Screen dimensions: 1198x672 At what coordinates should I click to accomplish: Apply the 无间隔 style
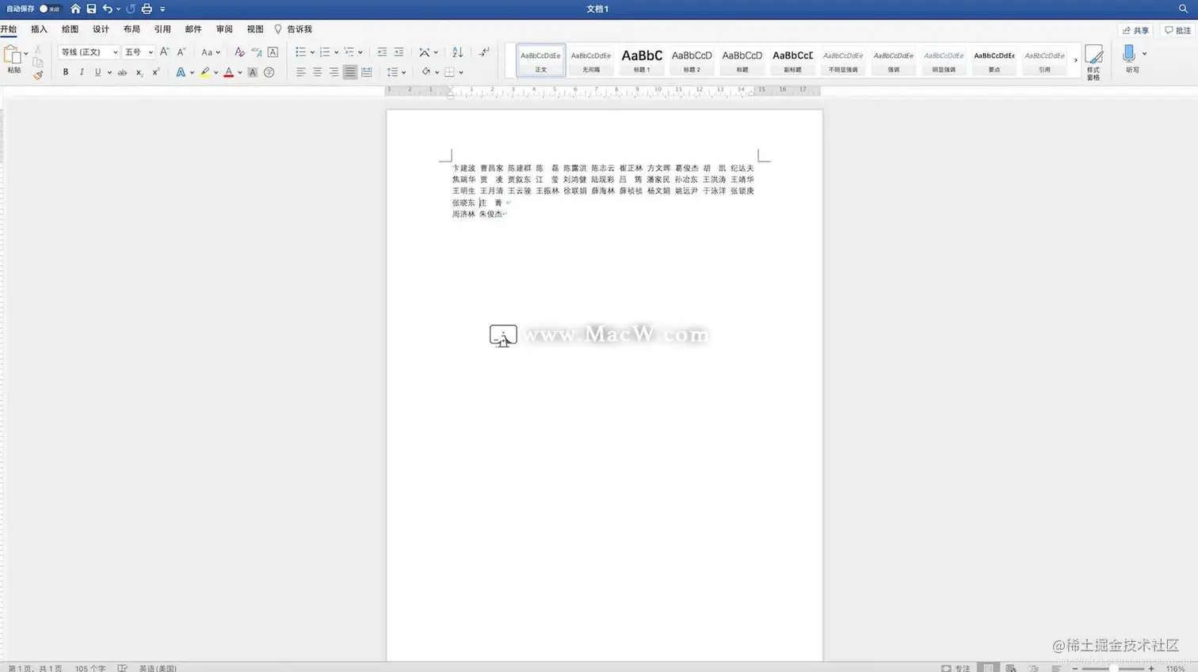point(591,60)
